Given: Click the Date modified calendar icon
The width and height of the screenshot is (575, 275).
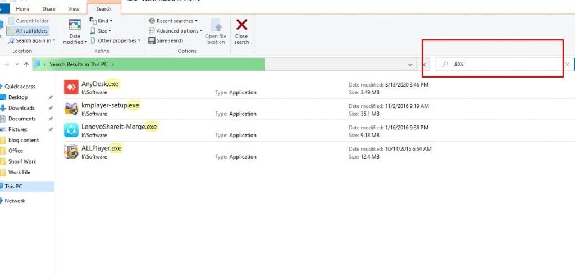Looking at the screenshot, I should tap(75, 25).
